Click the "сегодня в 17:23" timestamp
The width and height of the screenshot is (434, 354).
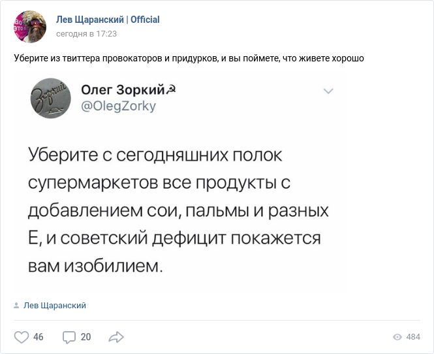pyautogui.click(x=86, y=33)
